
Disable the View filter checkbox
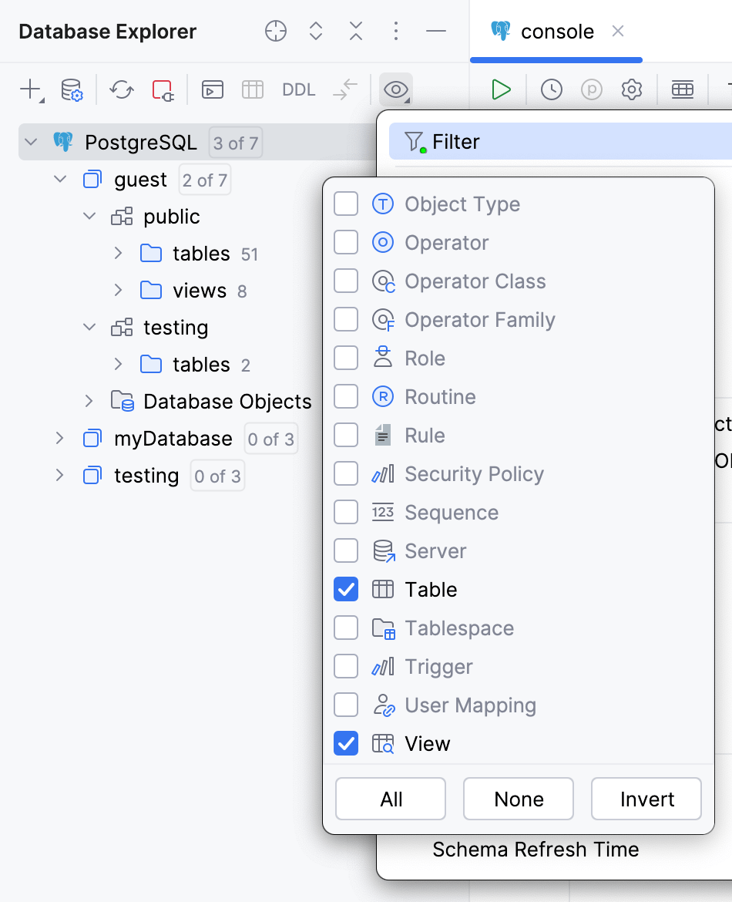[x=346, y=743]
